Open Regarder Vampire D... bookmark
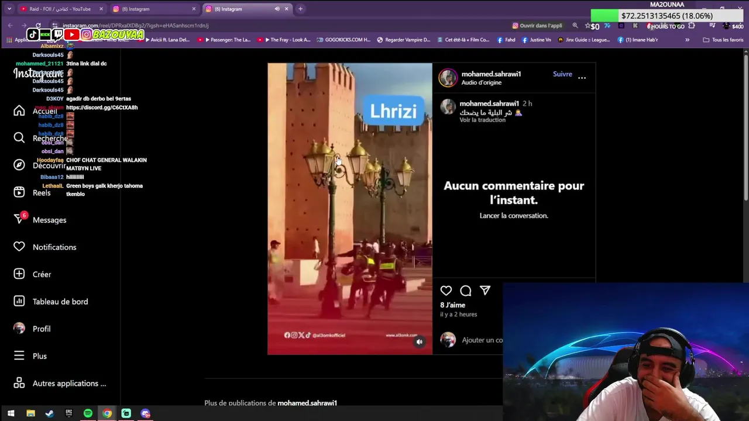 coord(404,40)
